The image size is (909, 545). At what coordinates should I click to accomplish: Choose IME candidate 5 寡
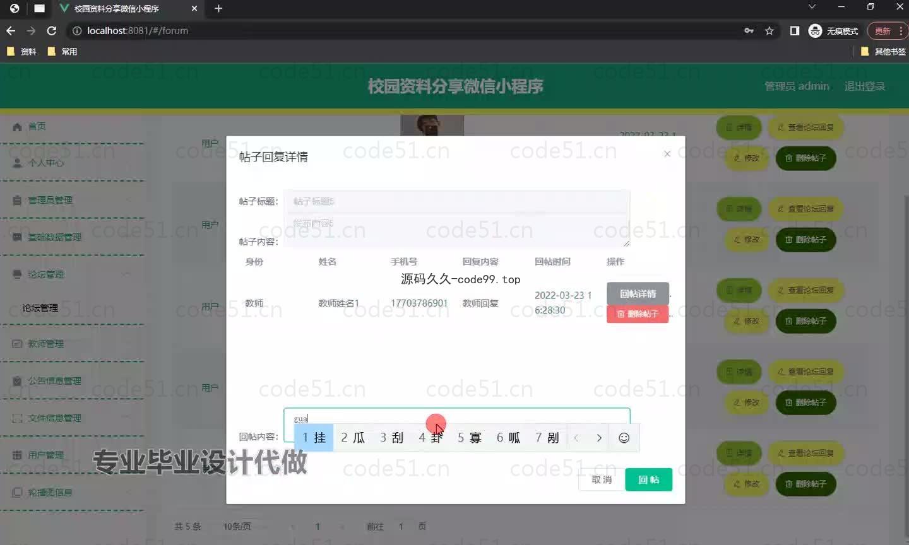tap(469, 438)
